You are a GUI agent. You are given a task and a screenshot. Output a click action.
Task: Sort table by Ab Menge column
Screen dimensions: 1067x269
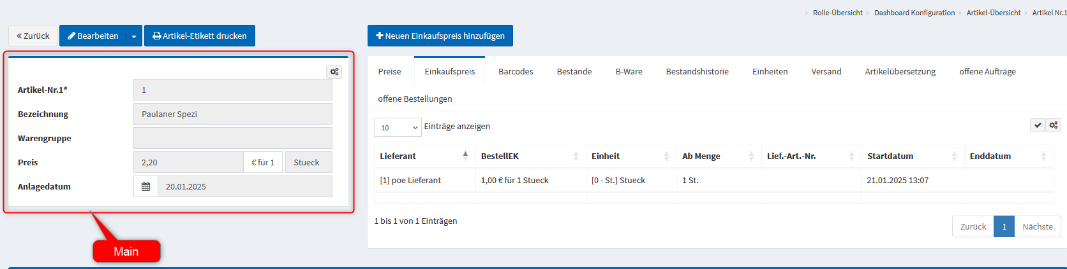[x=718, y=156]
